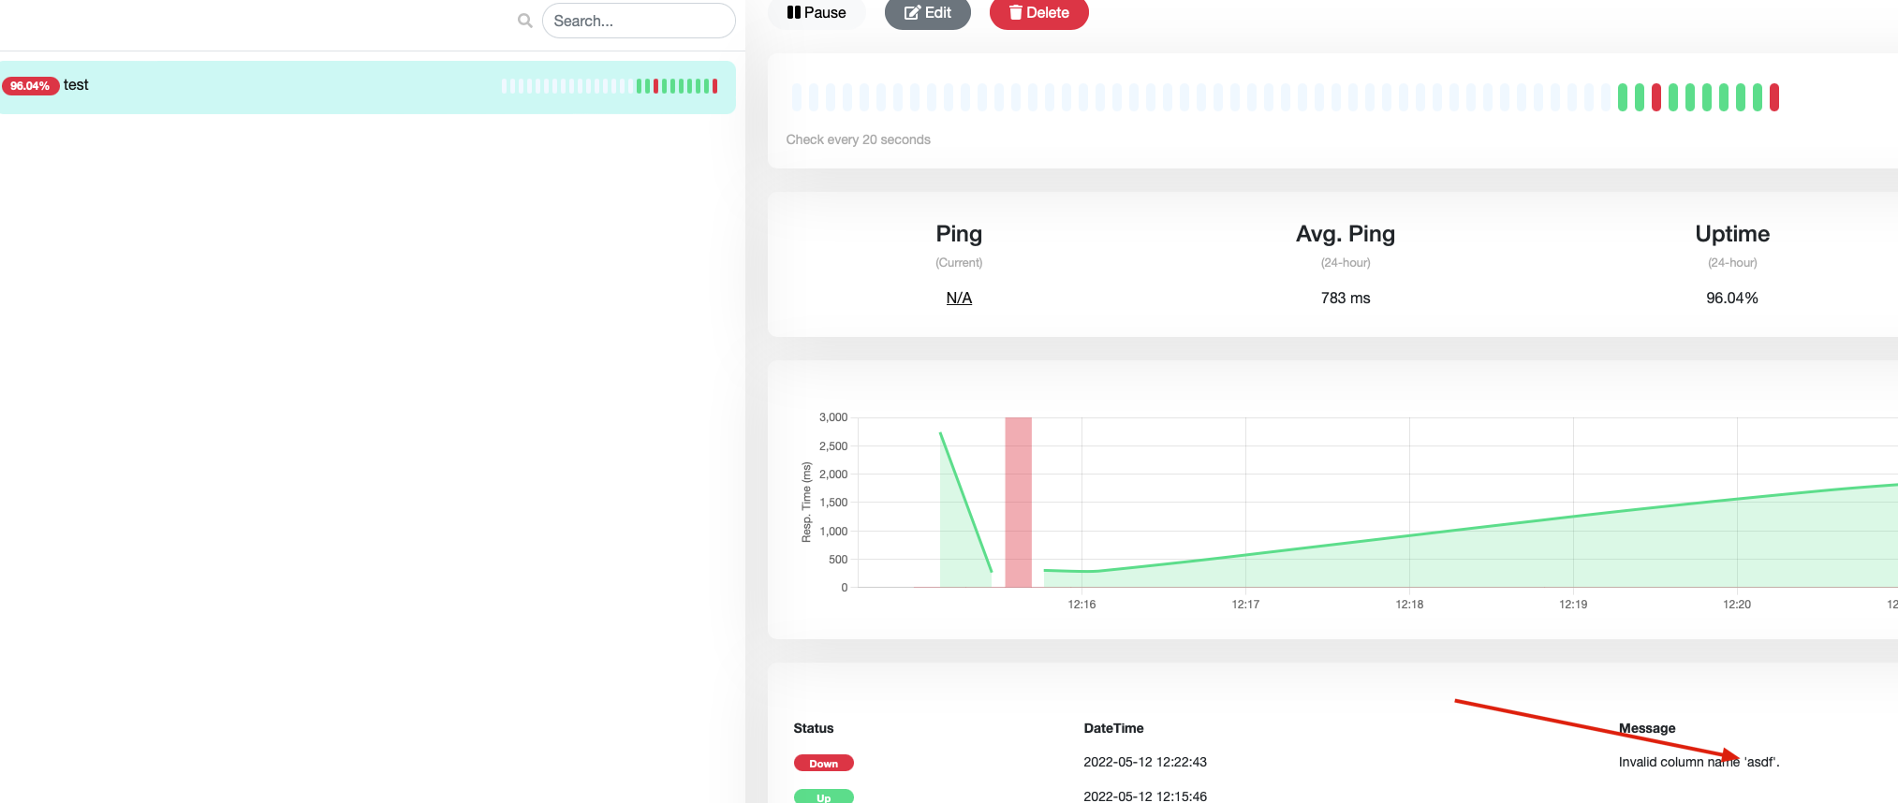Screen dimensions: 1898x803
Task: Focus the Search monitors input field
Action: click(639, 21)
